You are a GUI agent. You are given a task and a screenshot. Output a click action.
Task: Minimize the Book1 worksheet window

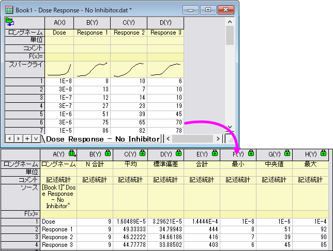pos(190,10)
